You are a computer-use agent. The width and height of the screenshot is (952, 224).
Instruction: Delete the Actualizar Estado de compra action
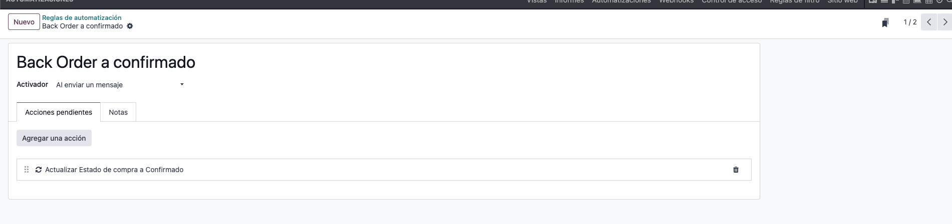point(736,170)
